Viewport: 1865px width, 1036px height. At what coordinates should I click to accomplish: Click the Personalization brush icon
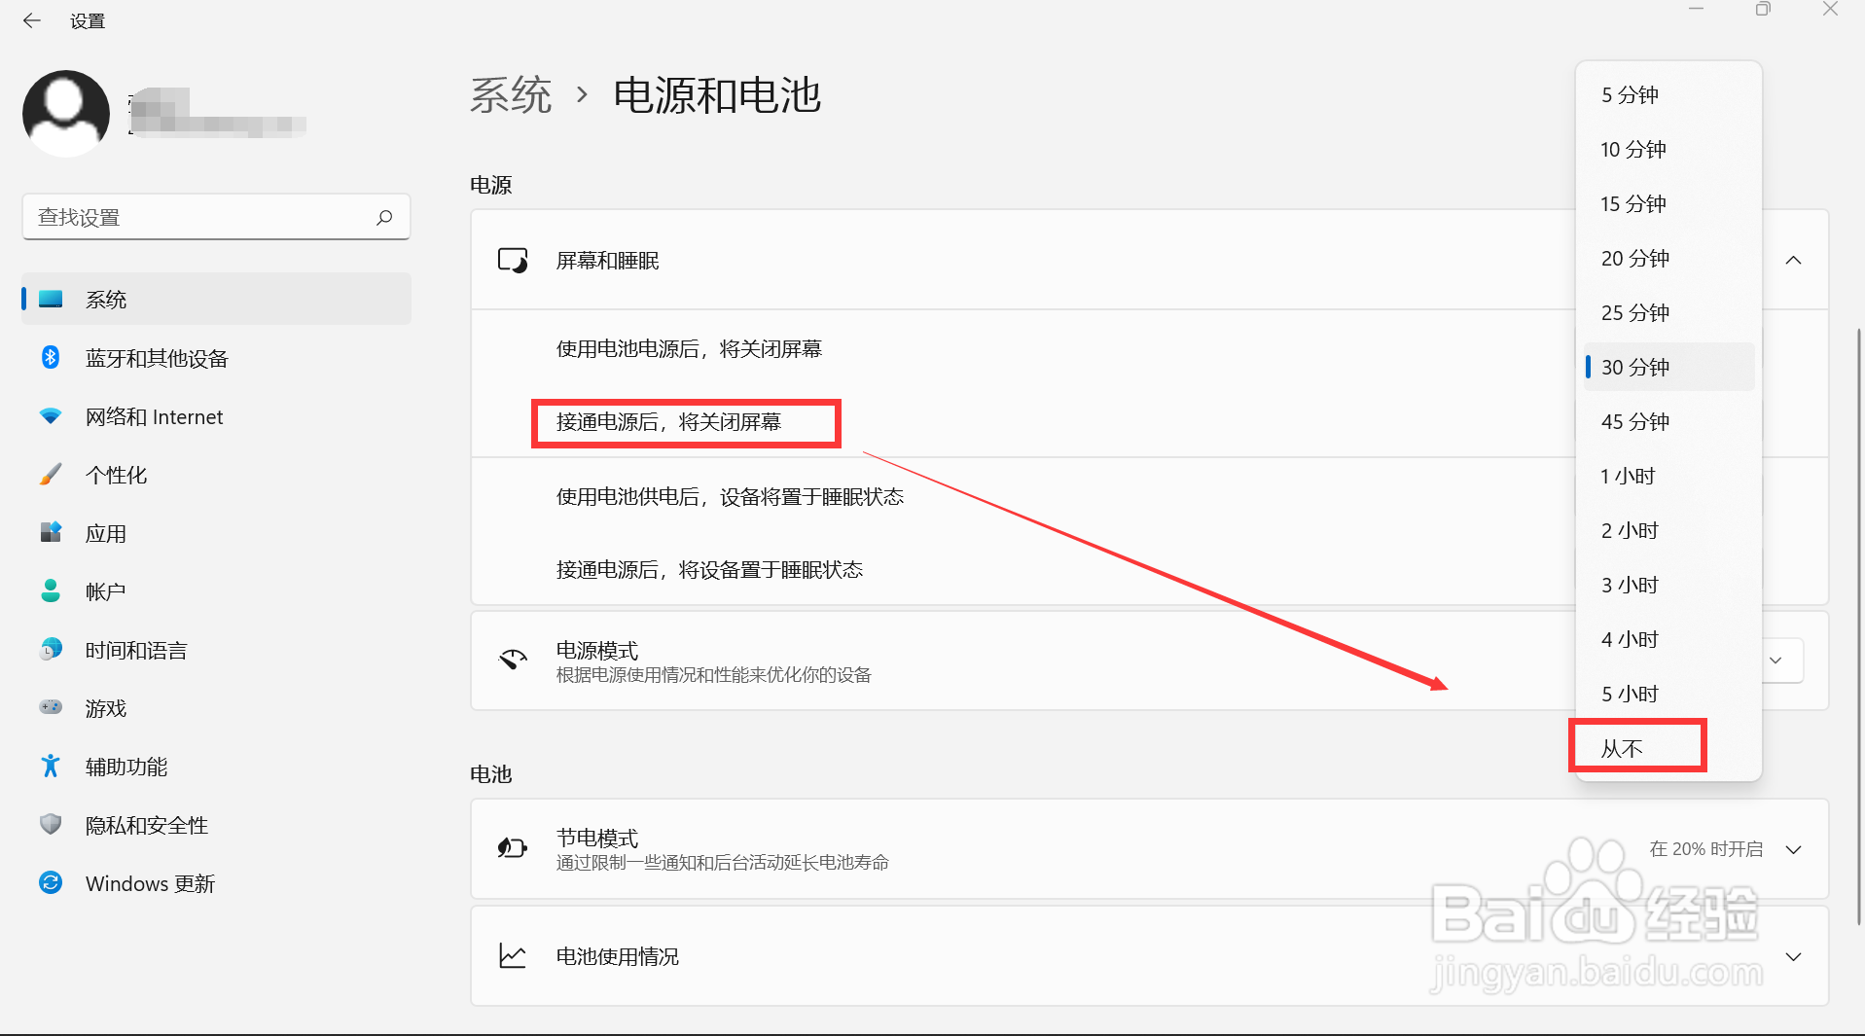(51, 475)
